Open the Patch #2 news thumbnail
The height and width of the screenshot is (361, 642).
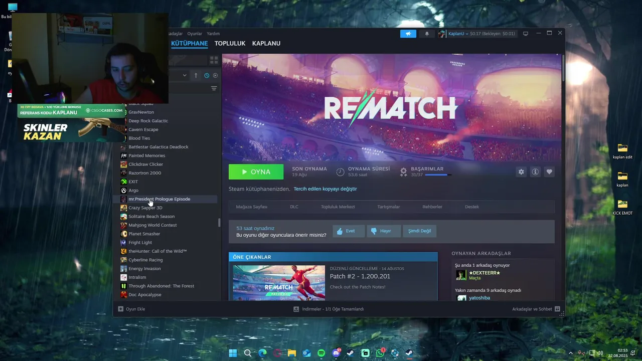tap(279, 283)
